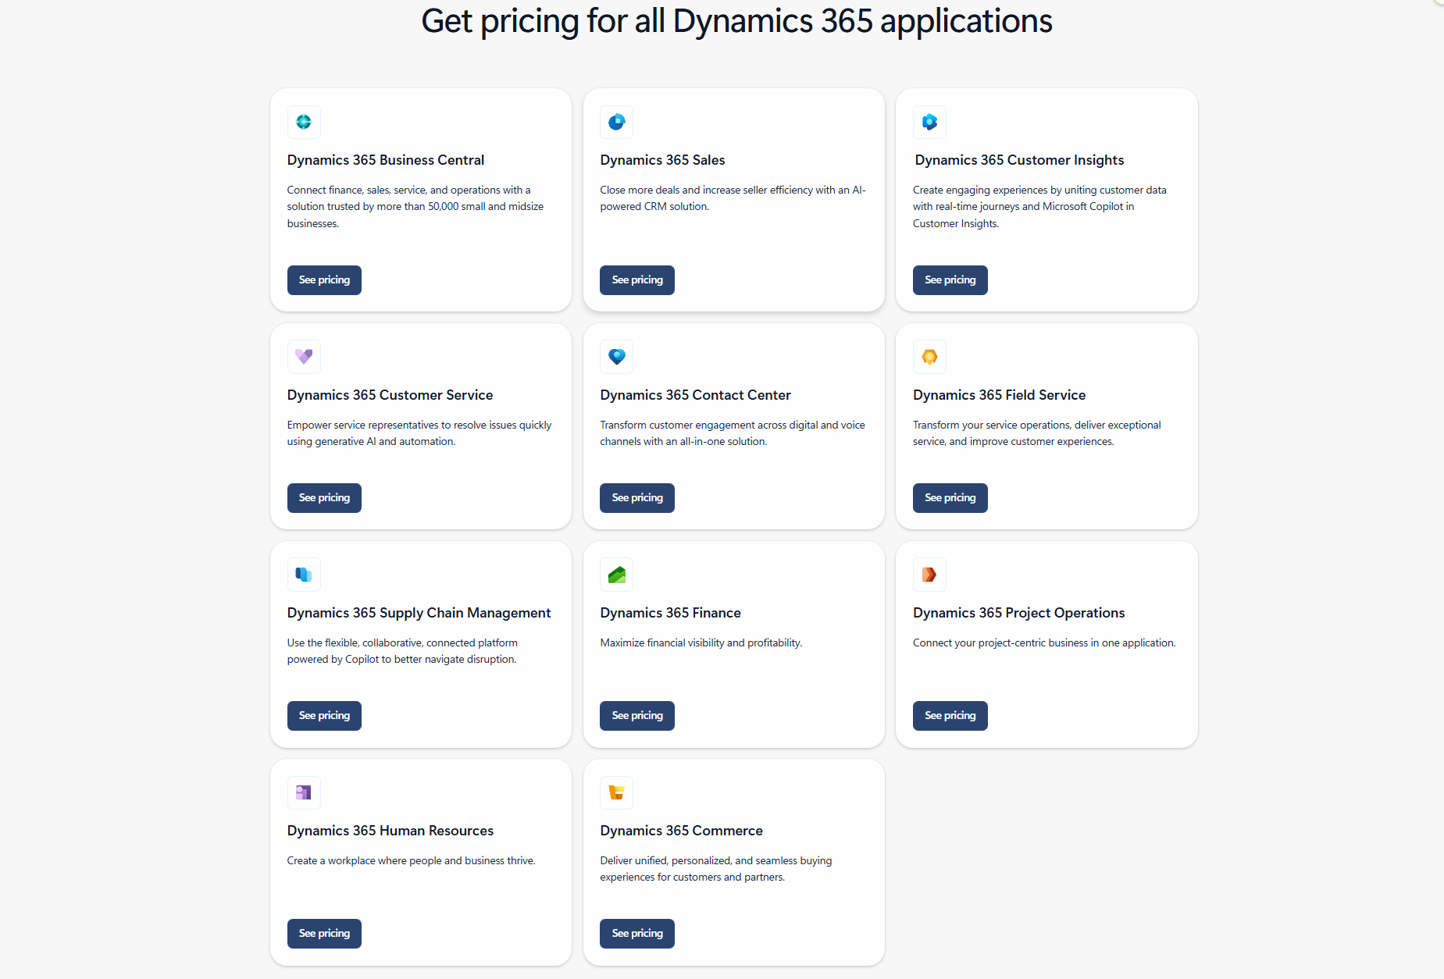Click the Customer Insights product icon

[x=929, y=122]
